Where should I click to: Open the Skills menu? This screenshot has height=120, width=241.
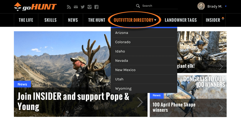pyautogui.click(x=51, y=20)
